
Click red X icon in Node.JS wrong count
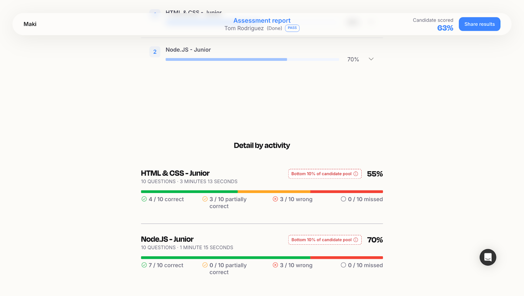point(275,265)
